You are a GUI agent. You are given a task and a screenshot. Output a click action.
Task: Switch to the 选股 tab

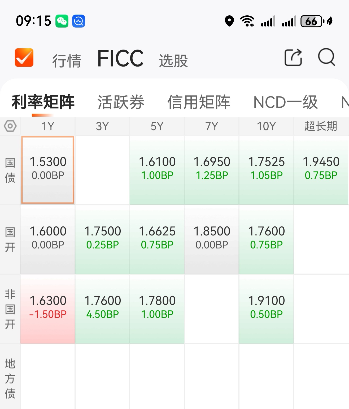pyautogui.click(x=173, y=60)
